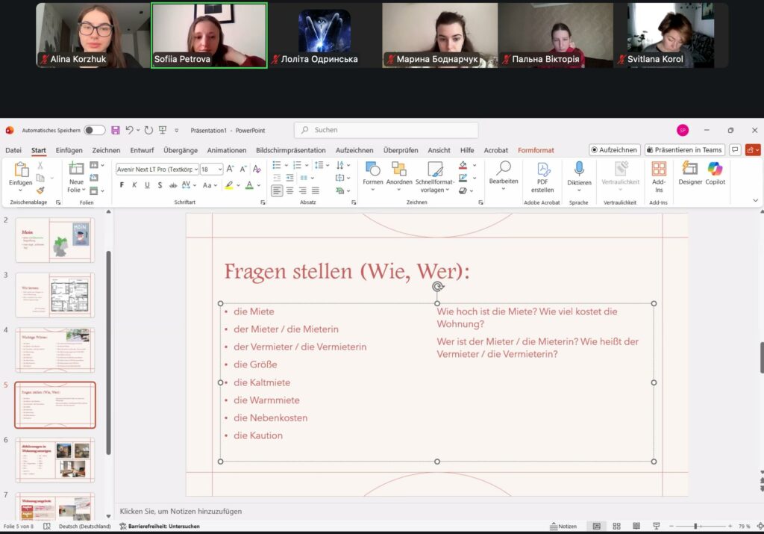
Task: Switch to the Formformat tab
Action: pos(536,150)
